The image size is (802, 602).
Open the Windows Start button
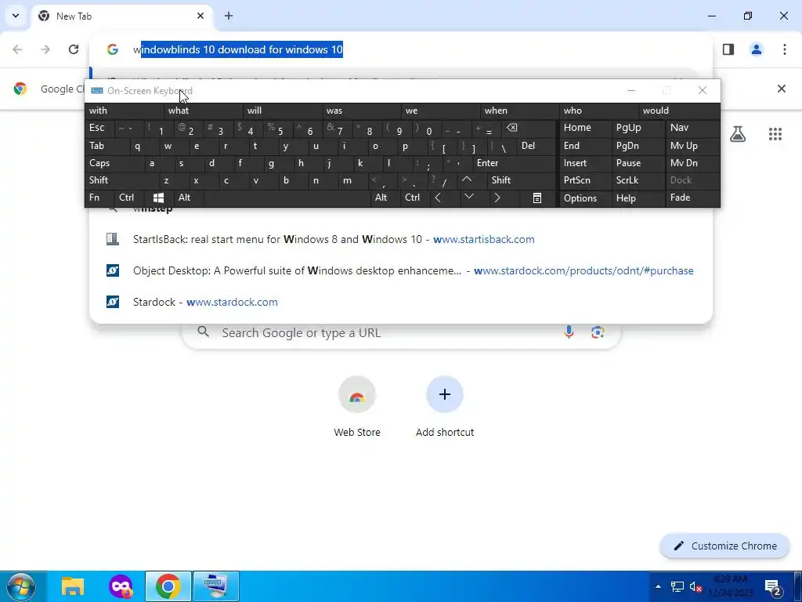[x=20, y=586]
